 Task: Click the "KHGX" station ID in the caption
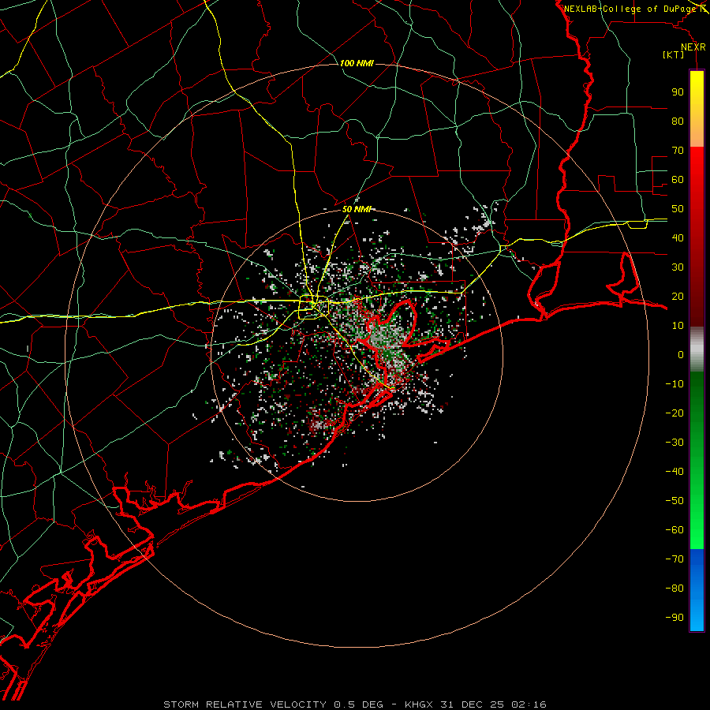420,704
